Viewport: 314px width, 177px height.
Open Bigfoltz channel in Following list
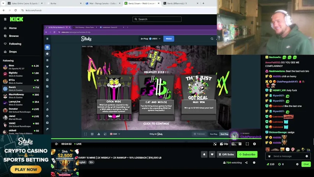coord(21,74)
